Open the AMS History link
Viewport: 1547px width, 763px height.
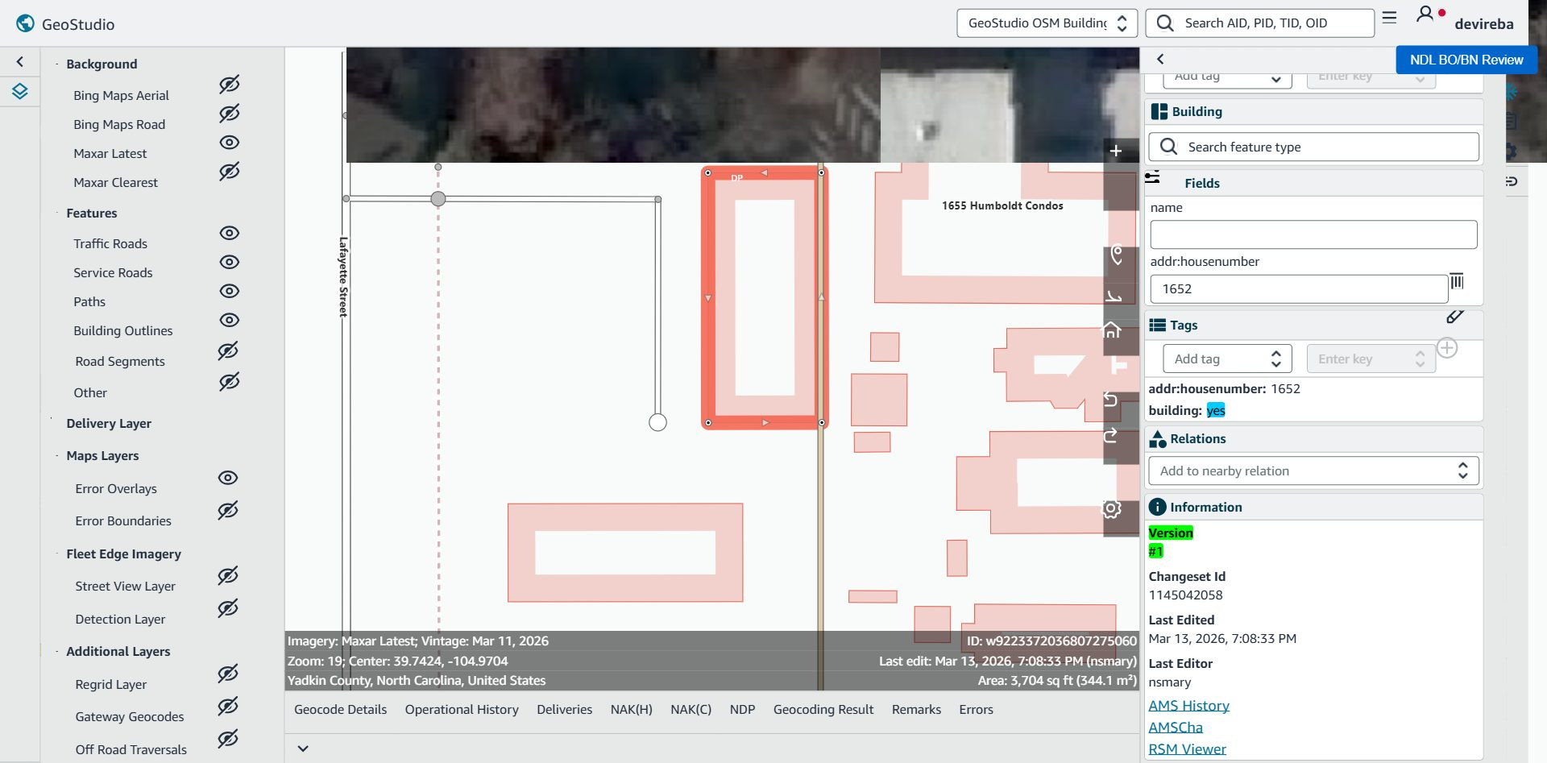pyautogui.click(x=1188, y=706)
